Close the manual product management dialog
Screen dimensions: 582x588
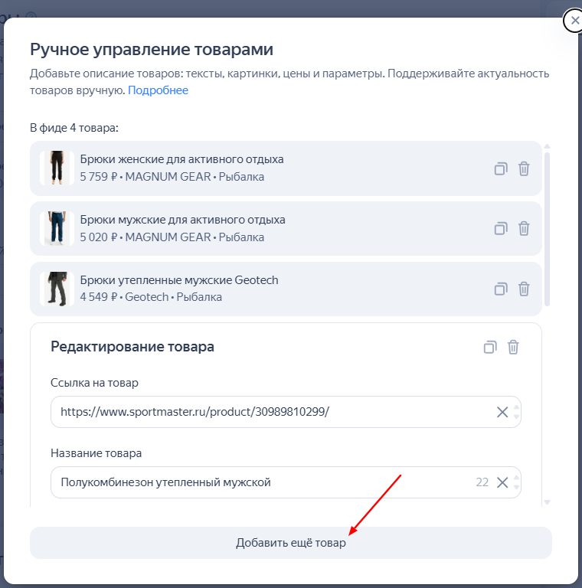[x=574, y=21]
